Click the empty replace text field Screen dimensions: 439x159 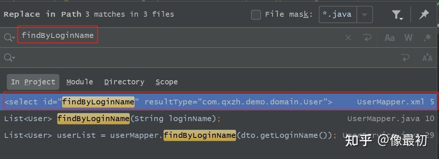tap(207, 58)
